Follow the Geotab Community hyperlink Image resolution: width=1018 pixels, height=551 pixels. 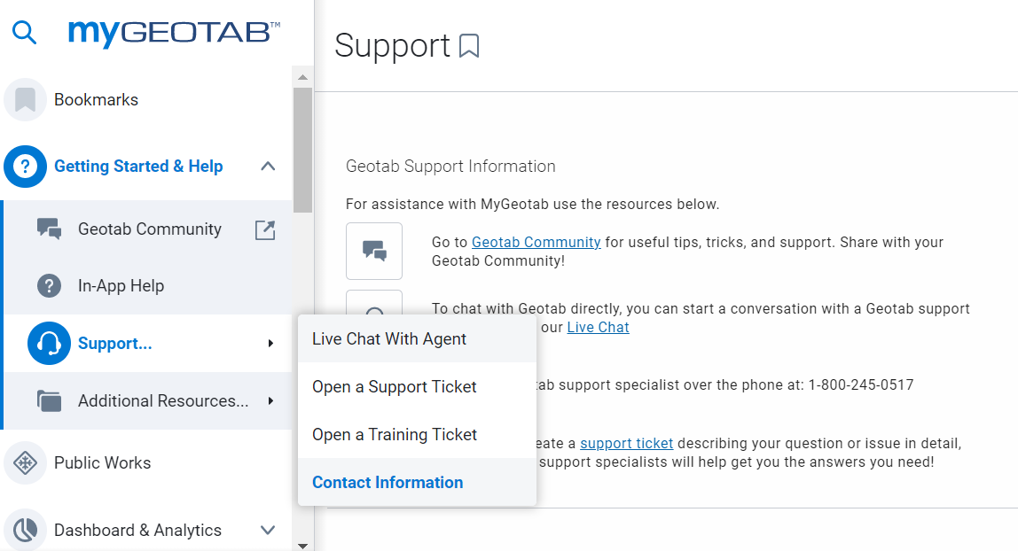pos(536,242)
